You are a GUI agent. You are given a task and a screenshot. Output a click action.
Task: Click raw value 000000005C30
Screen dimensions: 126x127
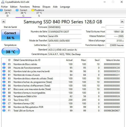(x=112, y=68)
